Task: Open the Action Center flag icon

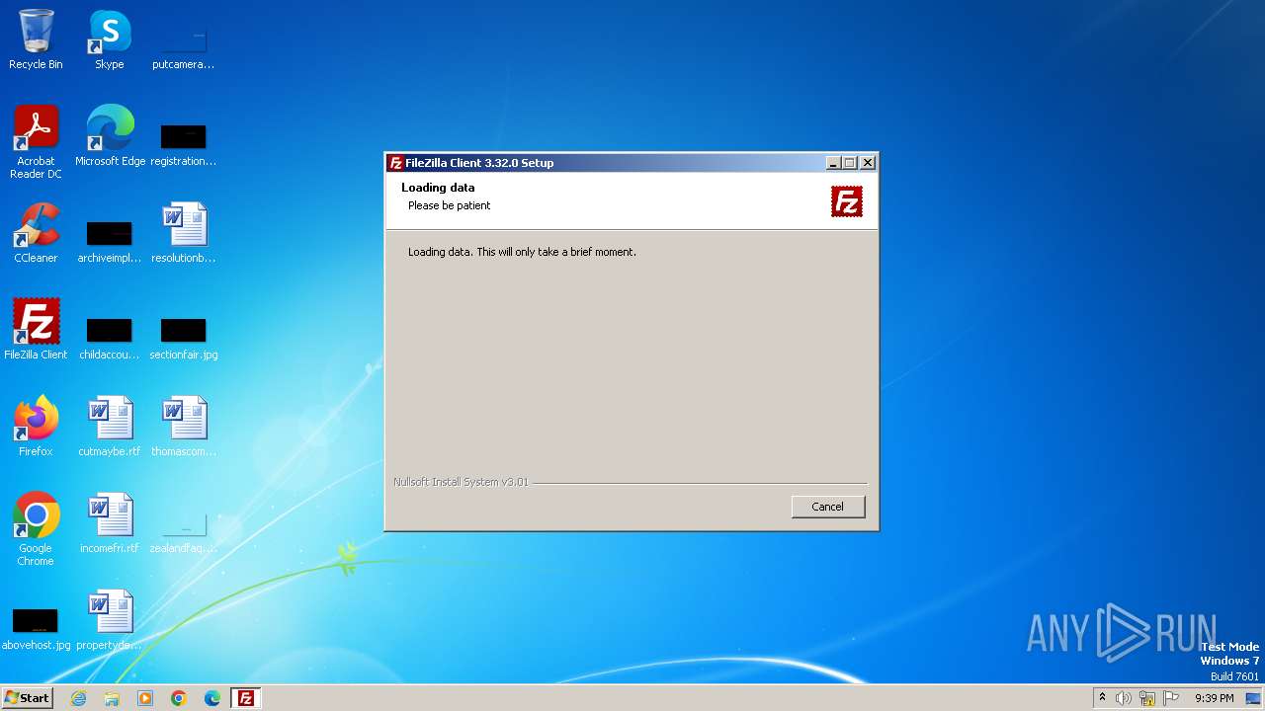Action: 1171,698
